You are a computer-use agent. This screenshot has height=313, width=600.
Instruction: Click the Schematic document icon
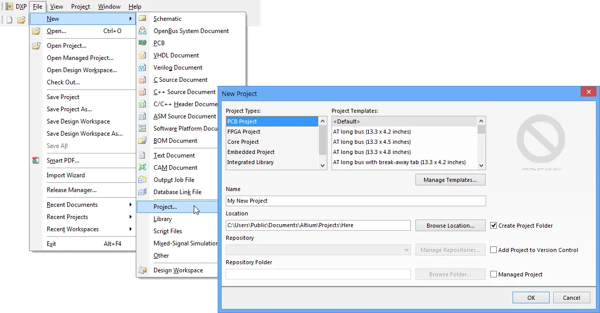[142, 18]
